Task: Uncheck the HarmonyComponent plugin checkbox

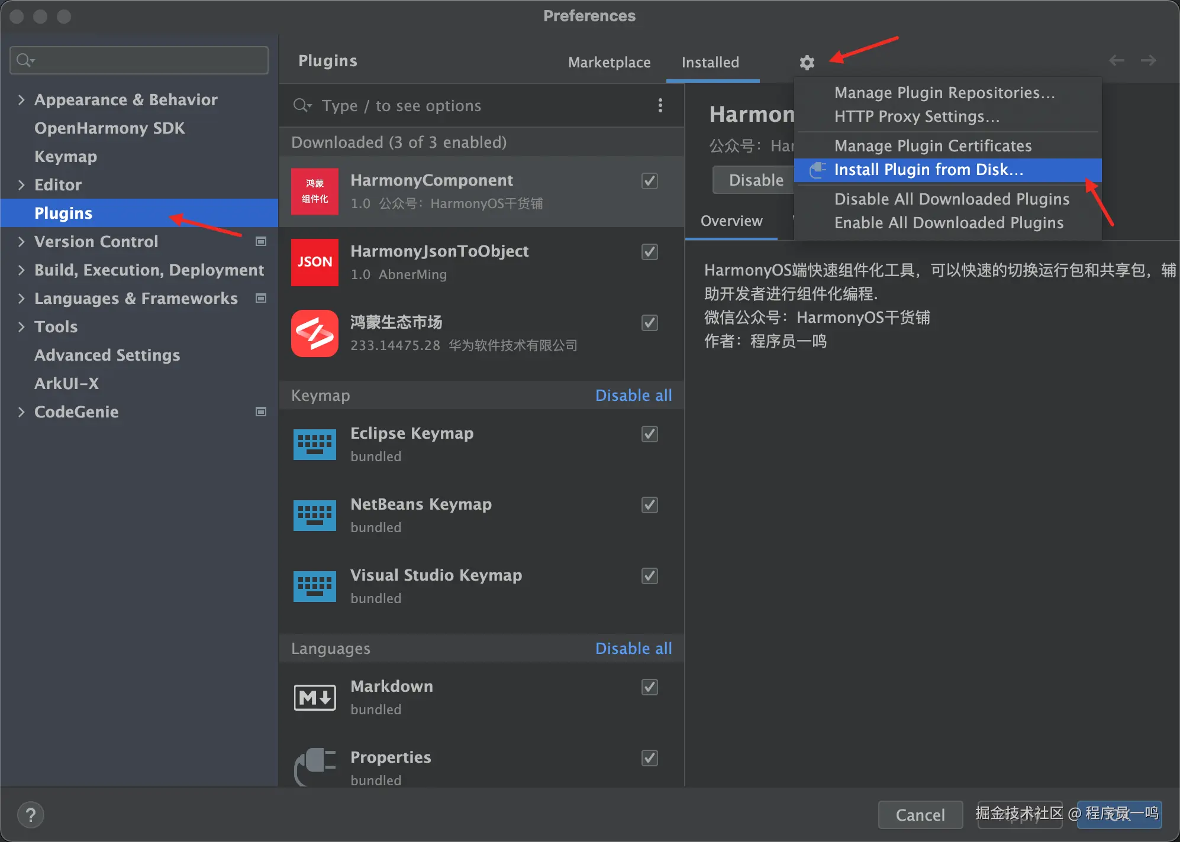Action: 649,181
